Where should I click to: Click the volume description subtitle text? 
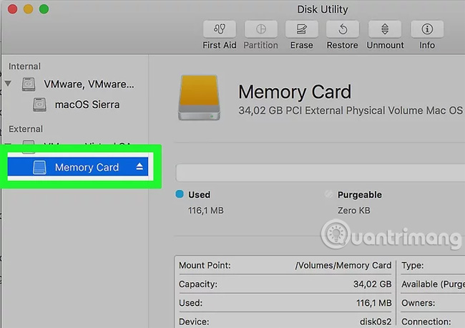click(x=351, y=110)
